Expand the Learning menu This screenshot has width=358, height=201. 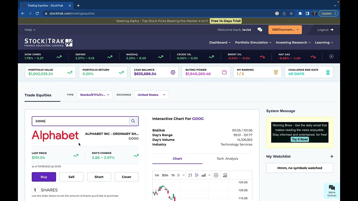tap(324, 42)
